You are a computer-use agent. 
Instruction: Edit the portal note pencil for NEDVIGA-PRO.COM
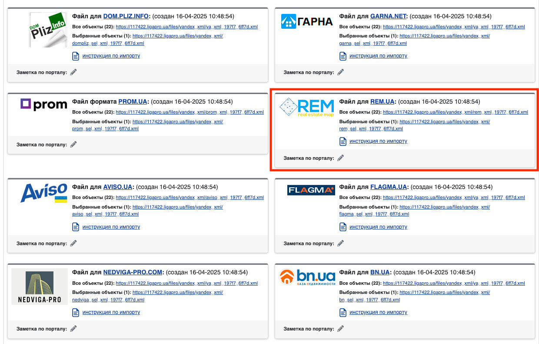[x=73, y=329]
